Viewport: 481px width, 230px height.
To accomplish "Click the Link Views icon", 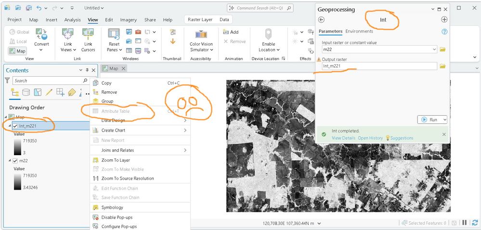I will tap(67, 34).
